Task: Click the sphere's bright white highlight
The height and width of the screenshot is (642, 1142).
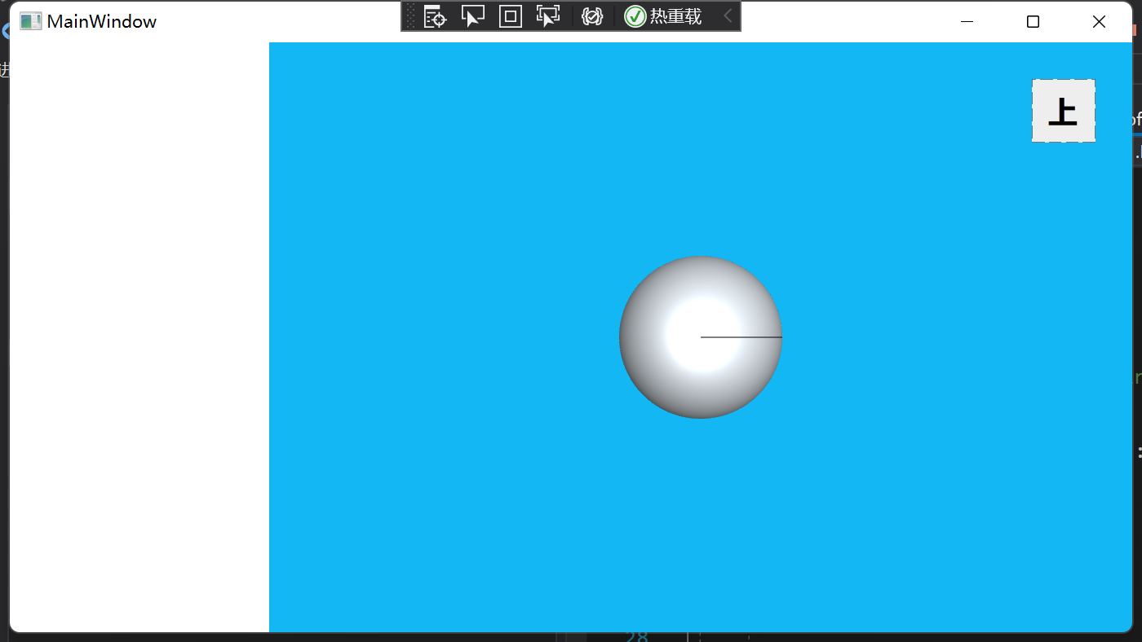Action: 702,334
